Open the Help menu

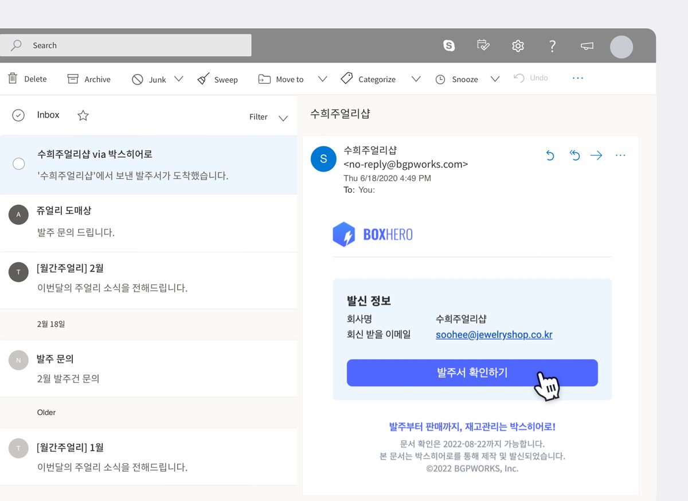pos(552,45)
